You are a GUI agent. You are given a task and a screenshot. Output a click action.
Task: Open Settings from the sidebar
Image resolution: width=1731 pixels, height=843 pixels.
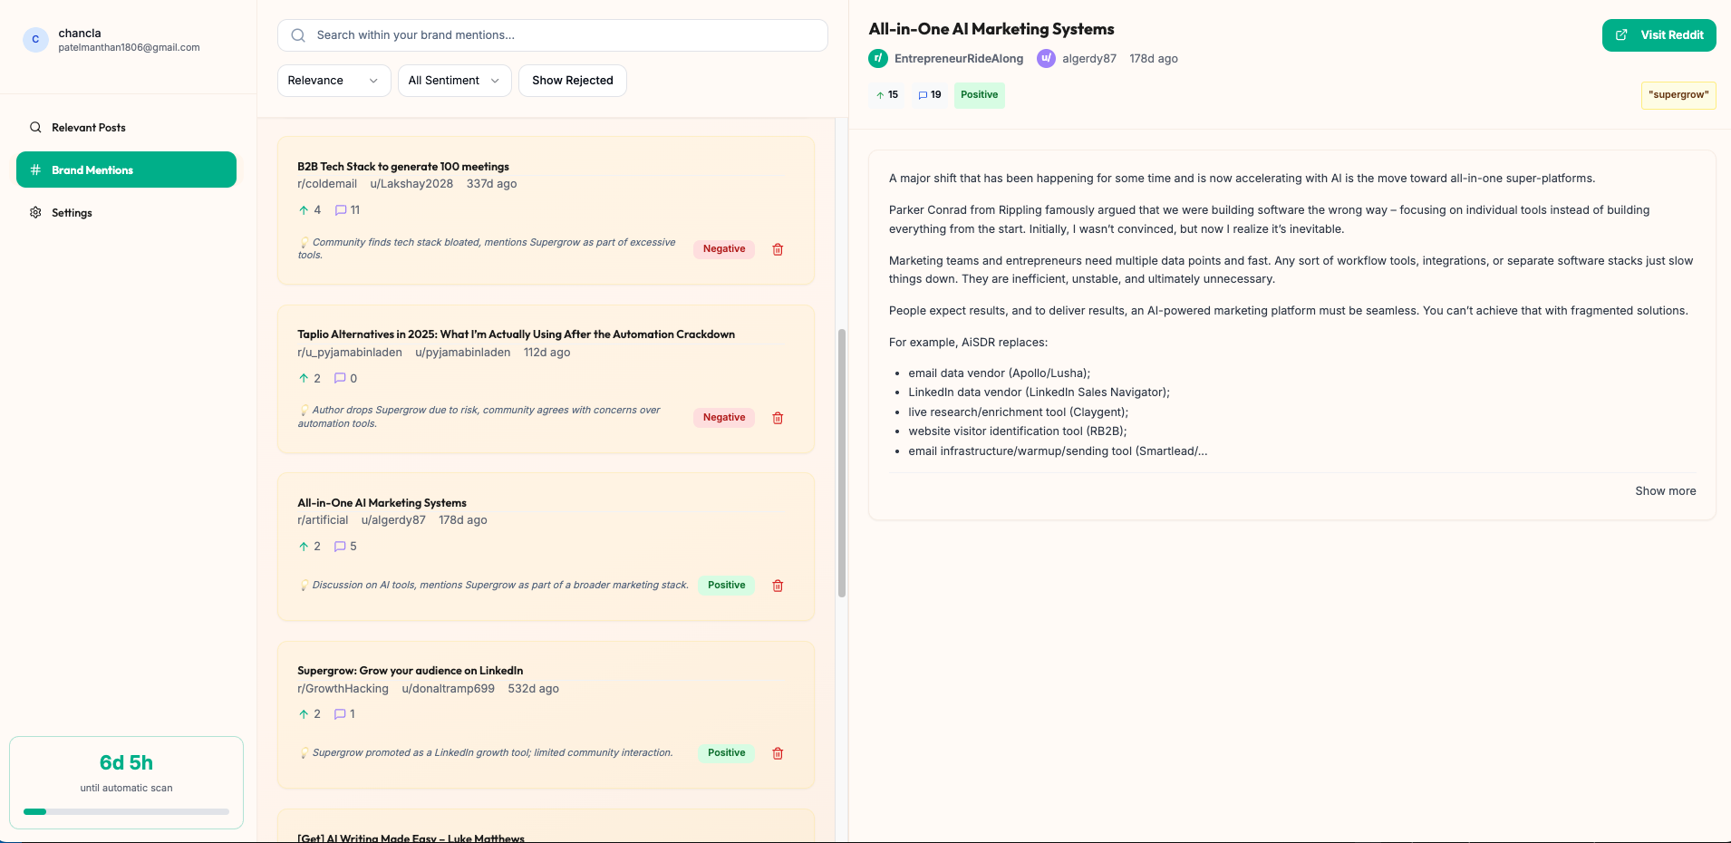point(127,213)
